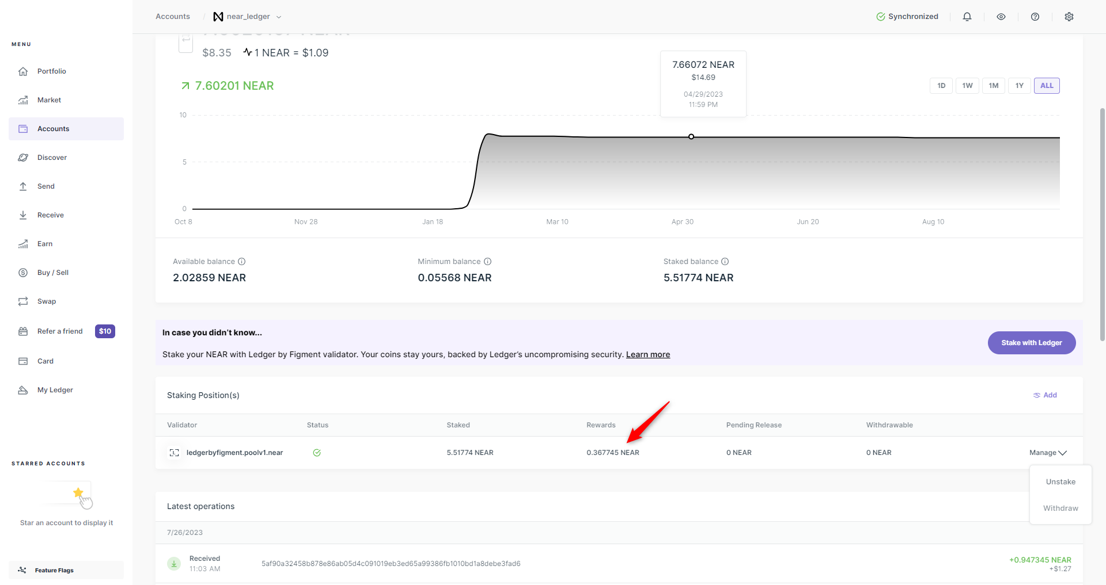The height and width of the screenshot is (585, 1106).
Task: Click Staked balance info icon
Action: tap(725, 262)
